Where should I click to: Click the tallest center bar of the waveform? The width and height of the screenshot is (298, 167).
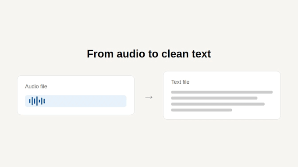pos(37,101)
